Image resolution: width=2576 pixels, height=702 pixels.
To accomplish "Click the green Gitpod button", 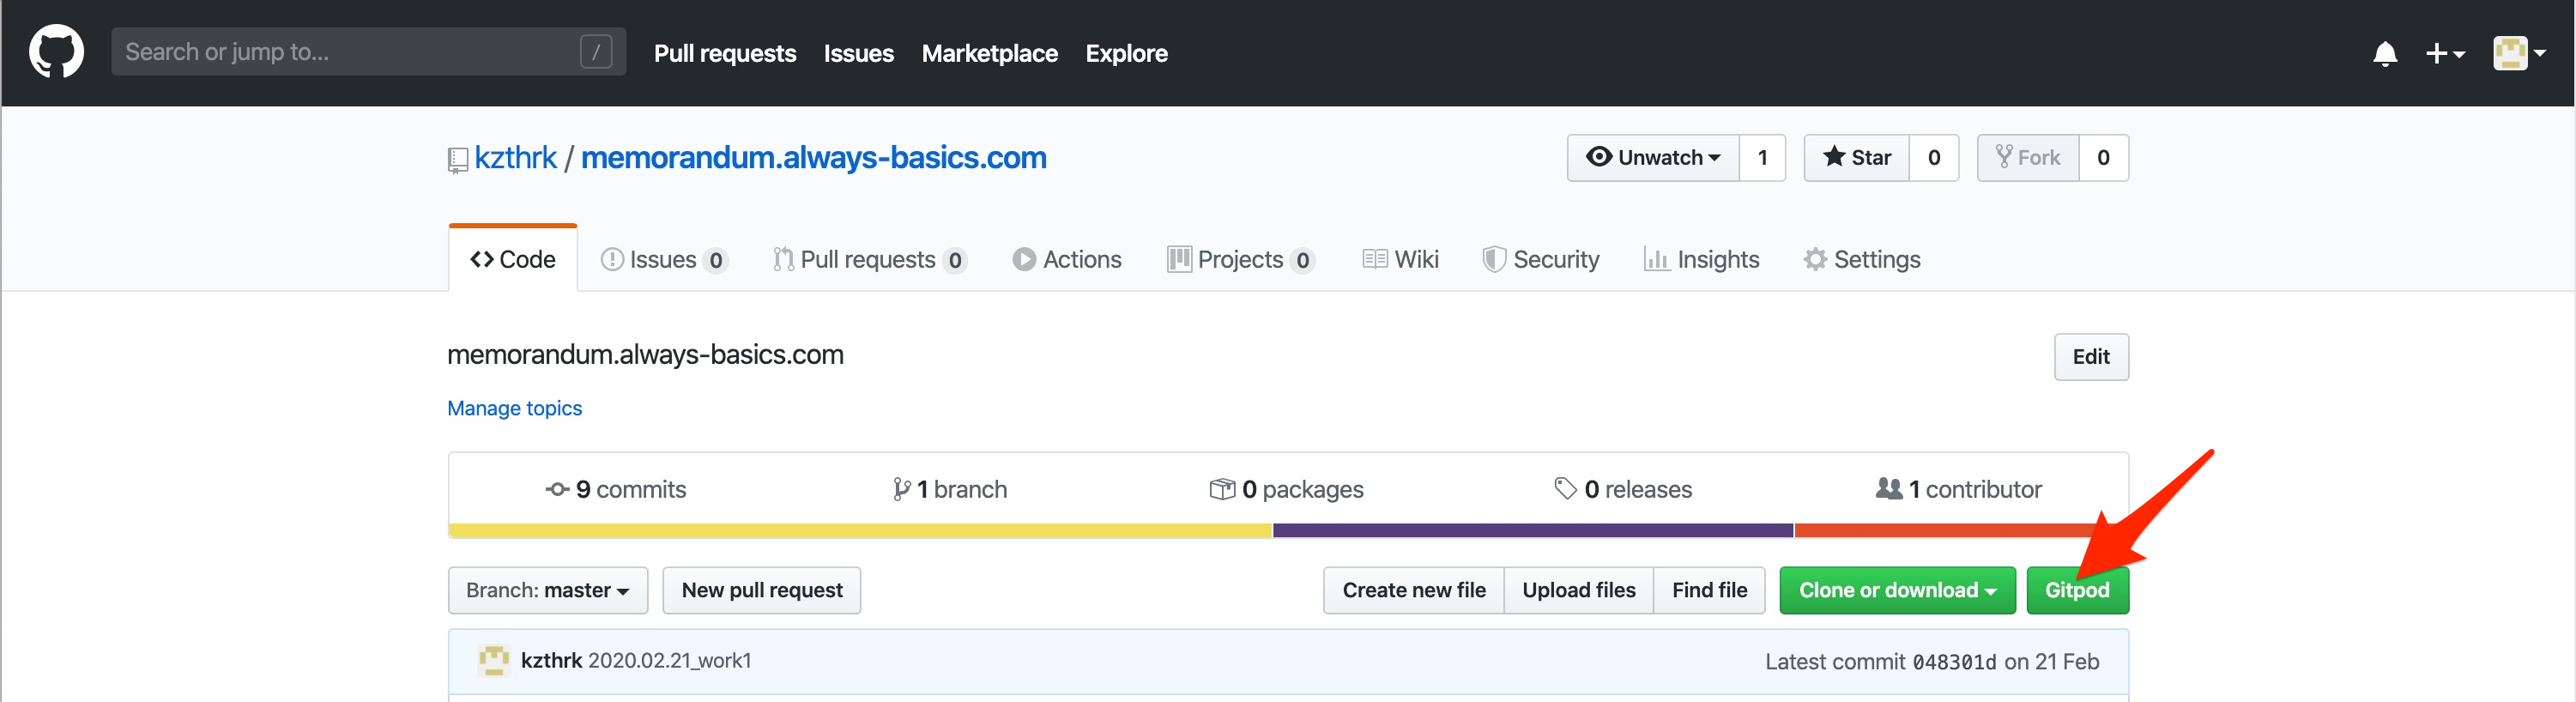I will coord(2077,590).
